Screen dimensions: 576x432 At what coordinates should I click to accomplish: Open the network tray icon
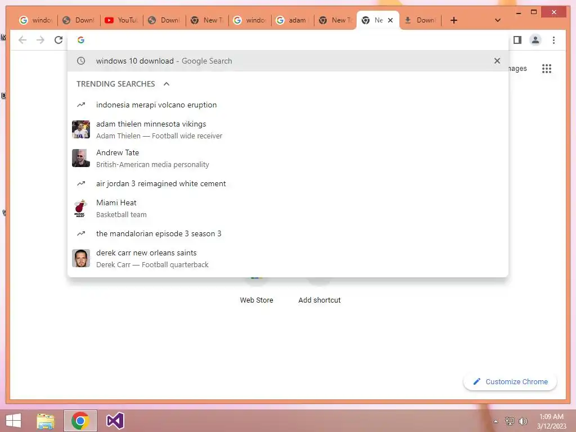click(x=510, y=421)
